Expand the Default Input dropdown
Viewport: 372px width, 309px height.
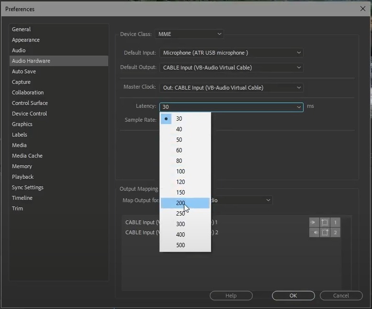(231, 53)
